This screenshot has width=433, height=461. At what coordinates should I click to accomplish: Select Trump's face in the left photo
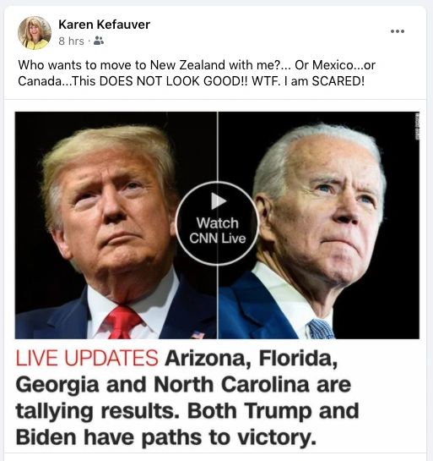(x=113, y=206)
